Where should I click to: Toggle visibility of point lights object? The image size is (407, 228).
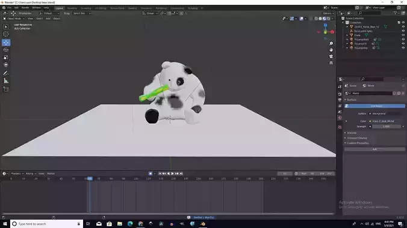pyautogui.click(x=403, y=31)
